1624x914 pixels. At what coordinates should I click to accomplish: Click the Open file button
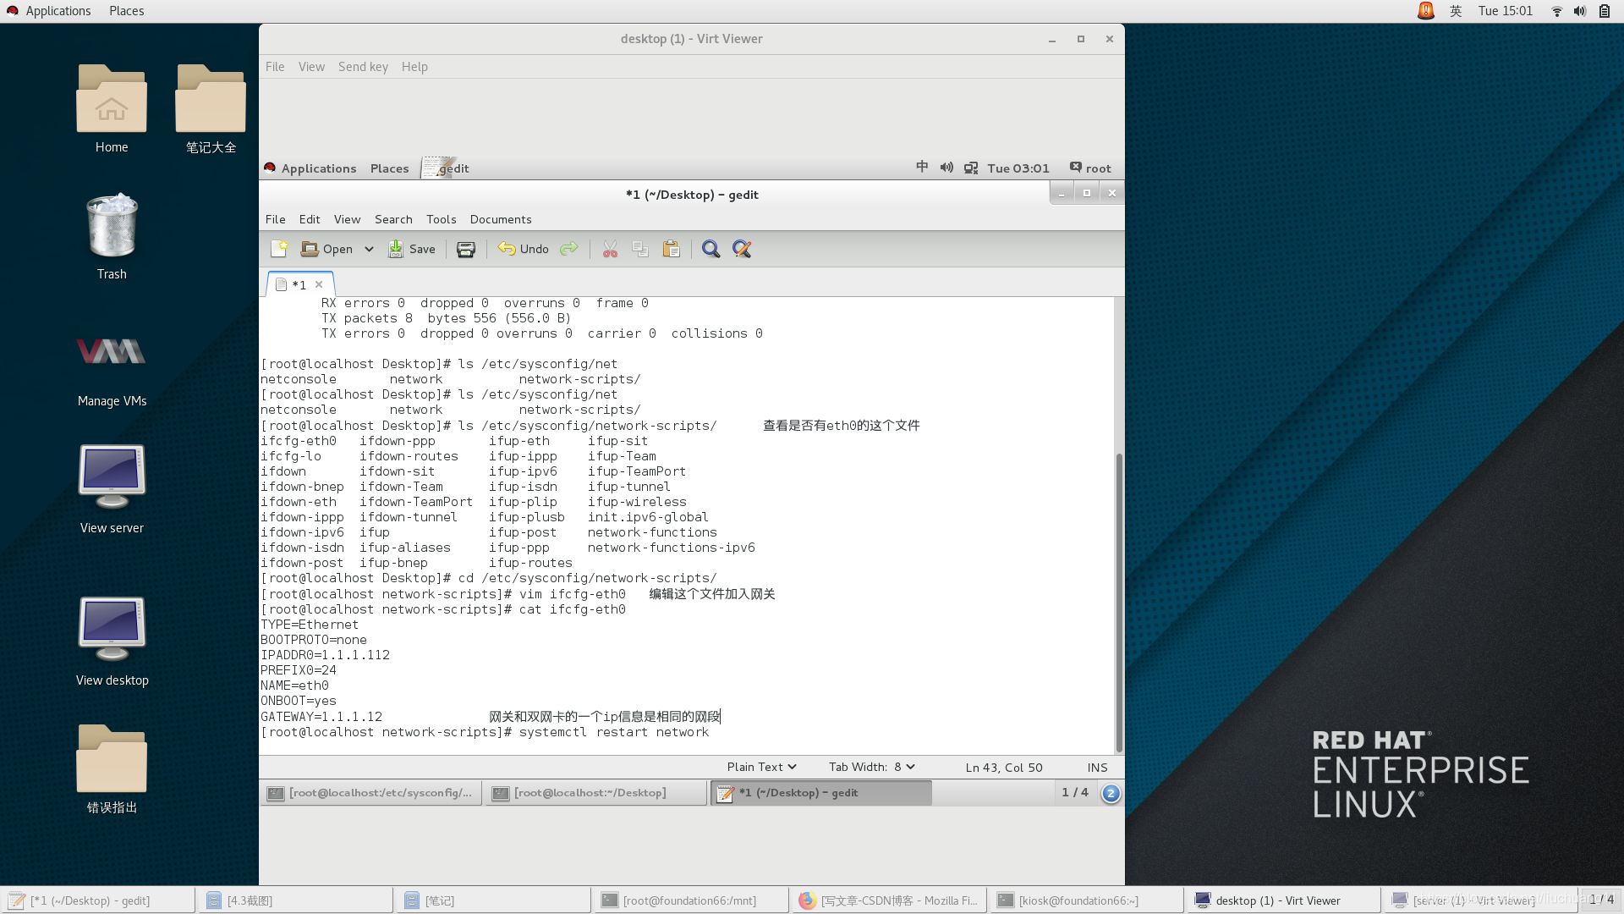coord(327,249)
